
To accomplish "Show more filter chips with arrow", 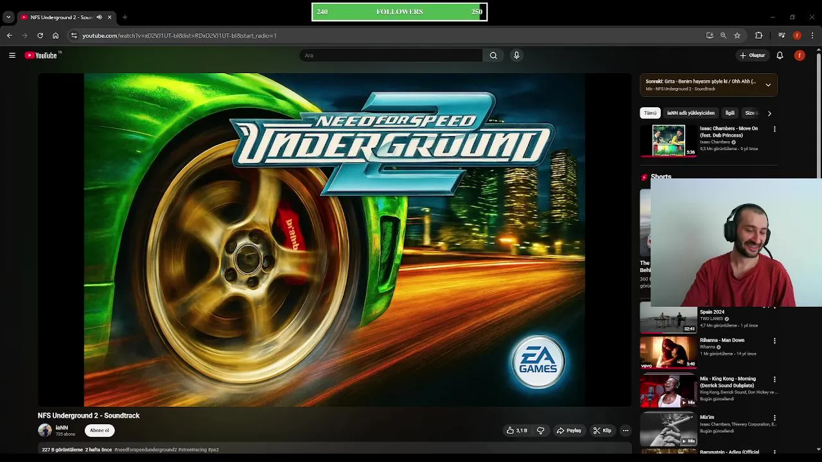I will (769, 113).
